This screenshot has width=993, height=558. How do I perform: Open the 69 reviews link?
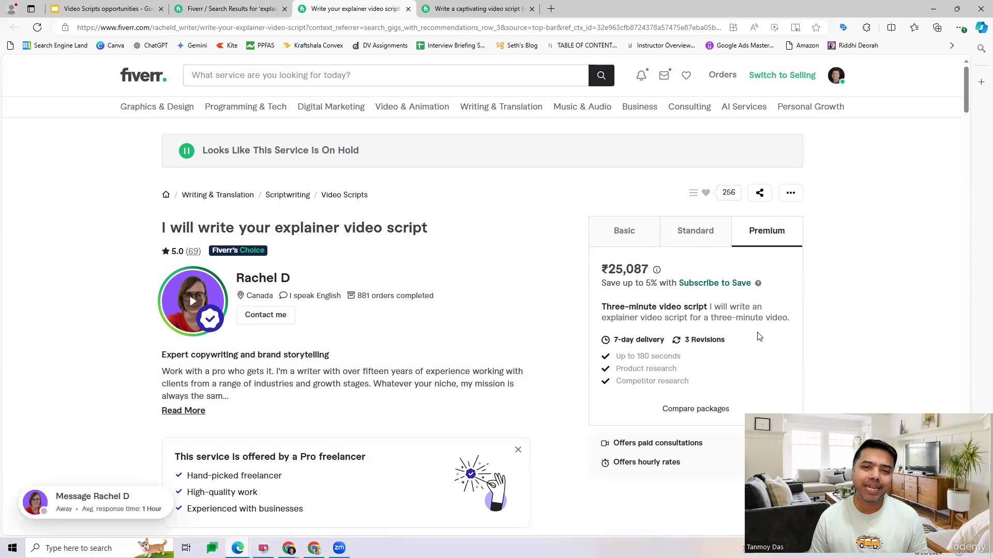(x=193, y=251)
